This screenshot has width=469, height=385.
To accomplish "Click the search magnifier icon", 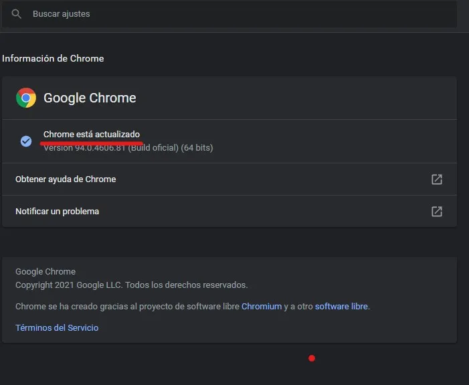I will coord(16,14).
